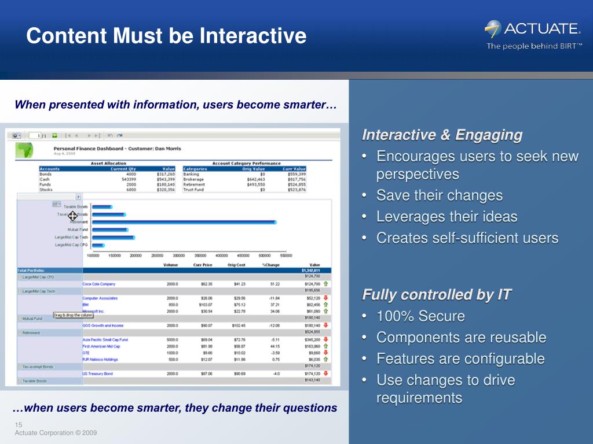
Task: Go to last page in viewer toolbar
Action: (97, 135)
